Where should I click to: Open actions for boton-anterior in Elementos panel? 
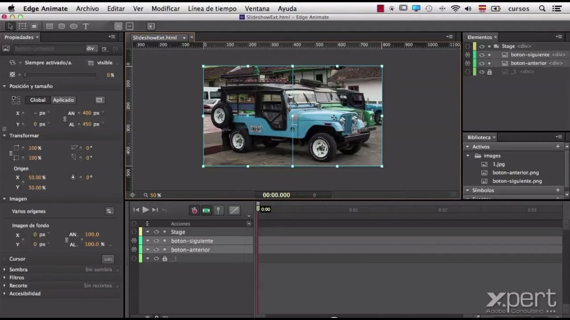click(467, 63)
